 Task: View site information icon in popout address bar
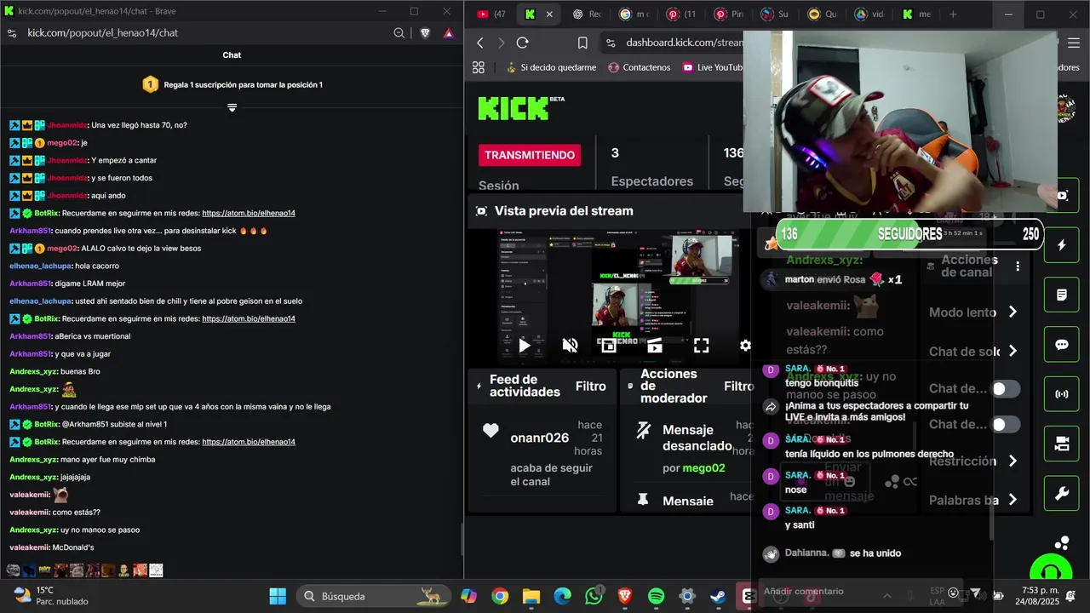coord(12,33)
